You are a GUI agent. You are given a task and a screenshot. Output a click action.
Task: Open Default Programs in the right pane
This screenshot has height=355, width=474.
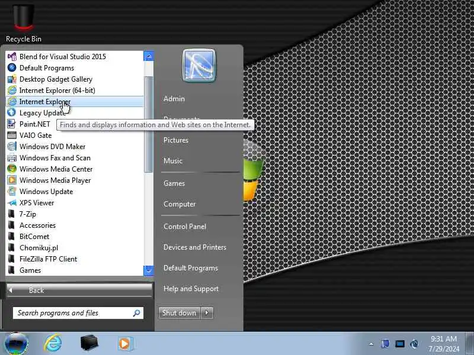(190, 268)
